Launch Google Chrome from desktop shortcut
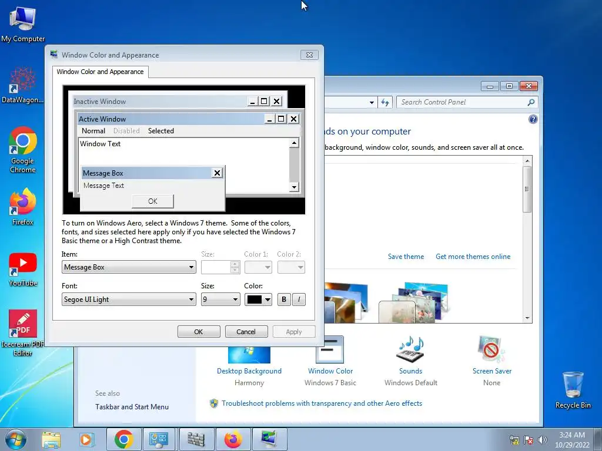The width and height of the screenshot is (602, 451). pos(23,150)
